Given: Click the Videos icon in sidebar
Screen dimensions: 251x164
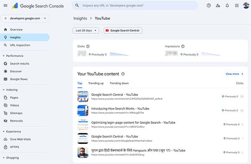Looking at the screenshot, I should point(5,105).
